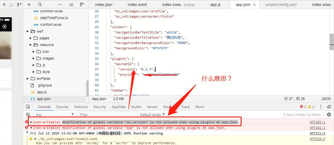The image size is (334, 145).
Task: Open the Trace devtools tab
Action: click(185, 107)
